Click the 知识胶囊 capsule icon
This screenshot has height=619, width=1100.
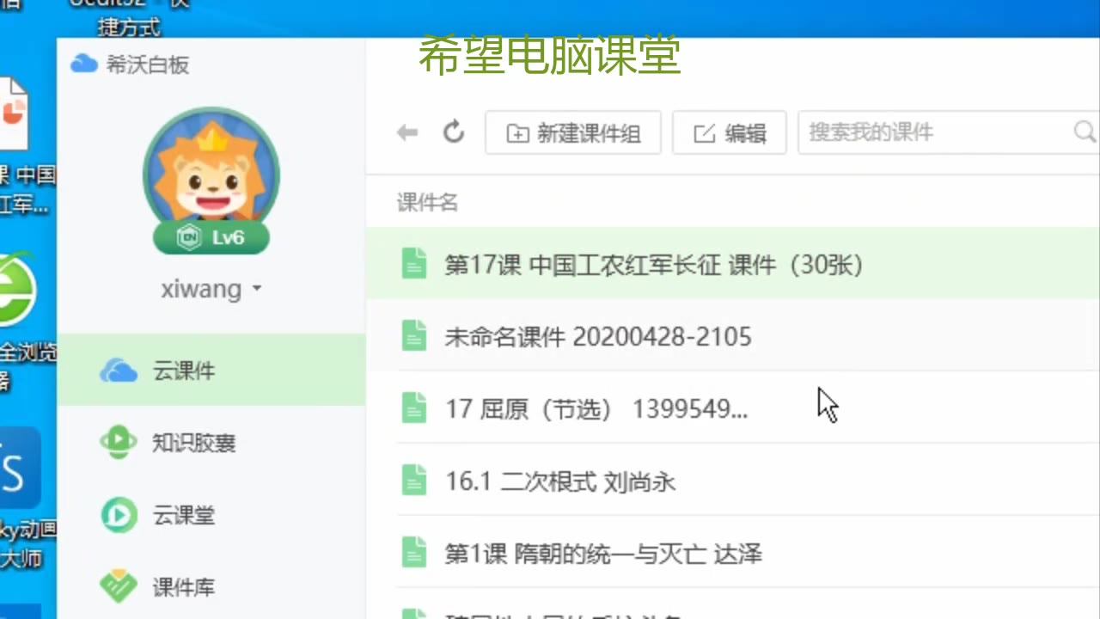point(119,443)
